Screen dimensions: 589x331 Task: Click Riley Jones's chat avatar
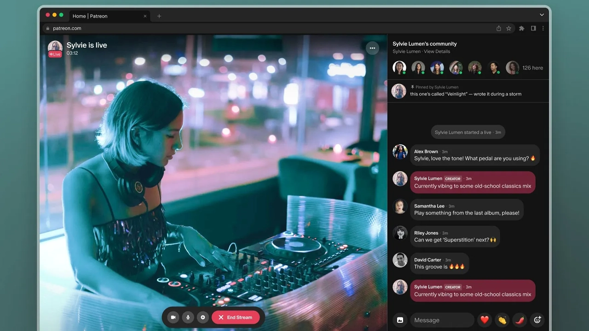pos(400,233)
